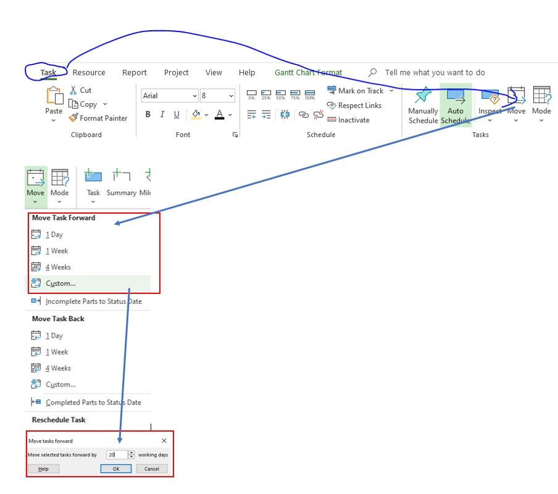Select Incomplete Parts to Status Date
This screenshot has width=558, height=494.
pos(89,301)
